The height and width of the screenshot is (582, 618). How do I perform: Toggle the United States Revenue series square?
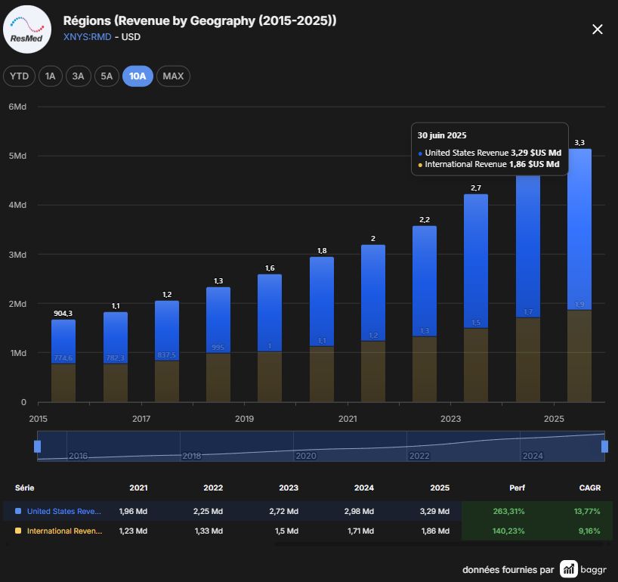[17, 511]
